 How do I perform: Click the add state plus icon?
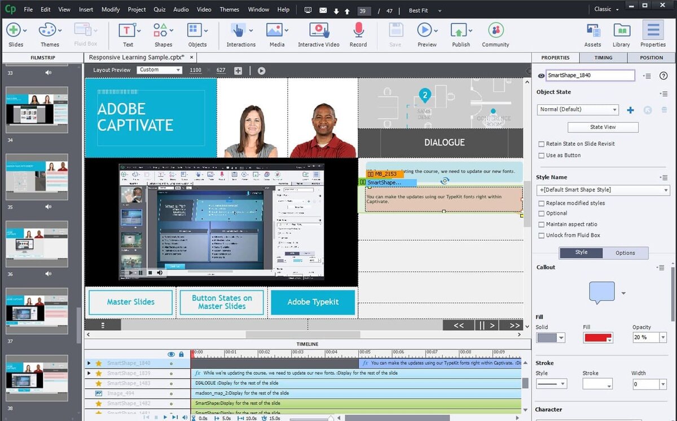pos(631,110)
